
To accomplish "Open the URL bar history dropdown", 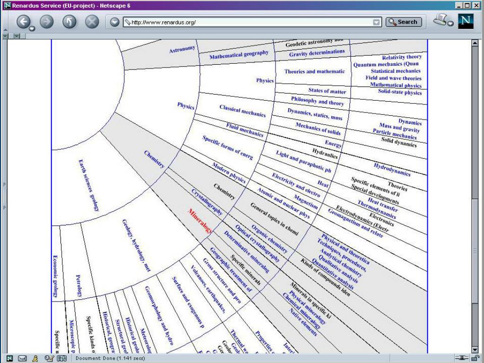I will coord(376,22).
